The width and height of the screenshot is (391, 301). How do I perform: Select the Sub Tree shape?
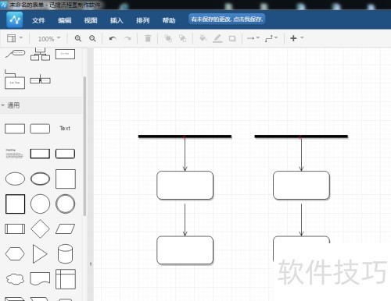click(x=15, y=80)
